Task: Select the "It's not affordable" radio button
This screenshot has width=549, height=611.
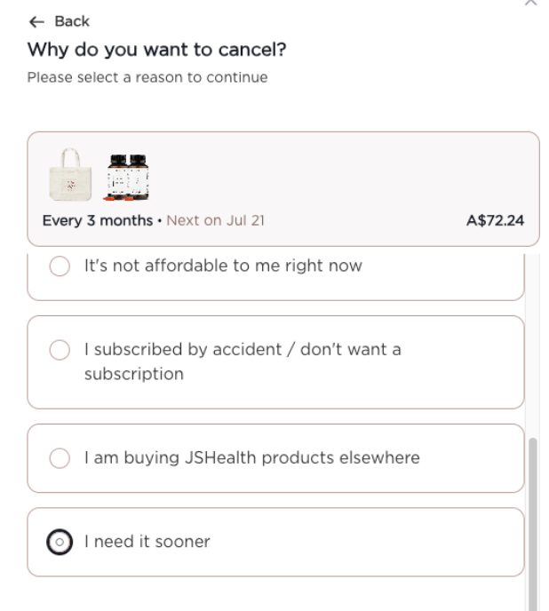Action: [60, 266]
